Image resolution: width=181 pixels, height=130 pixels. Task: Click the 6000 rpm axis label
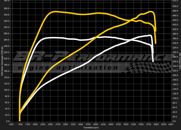point(156,124)
